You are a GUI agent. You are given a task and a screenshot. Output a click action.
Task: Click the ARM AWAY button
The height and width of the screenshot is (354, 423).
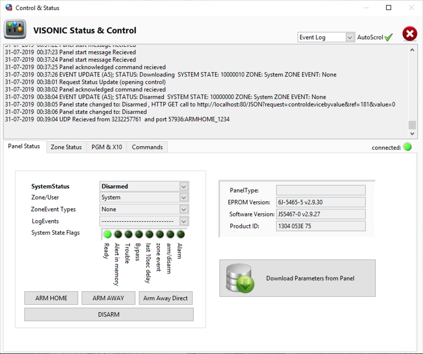[x=108, y=298]
